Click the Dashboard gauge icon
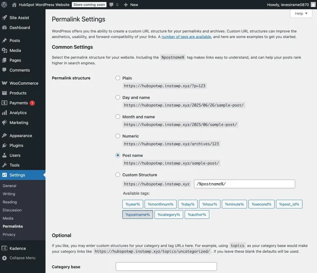The width and height of the screenshot is (317, 273). (x=4, y=27)
